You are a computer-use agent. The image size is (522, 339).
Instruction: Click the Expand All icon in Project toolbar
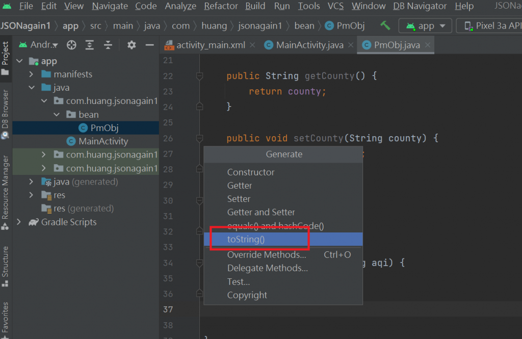coord(90,45)
